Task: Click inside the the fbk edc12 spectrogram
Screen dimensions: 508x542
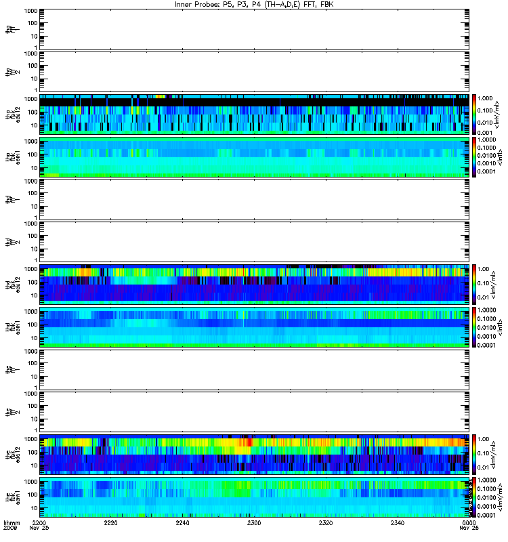Action: tap(255, 455)
